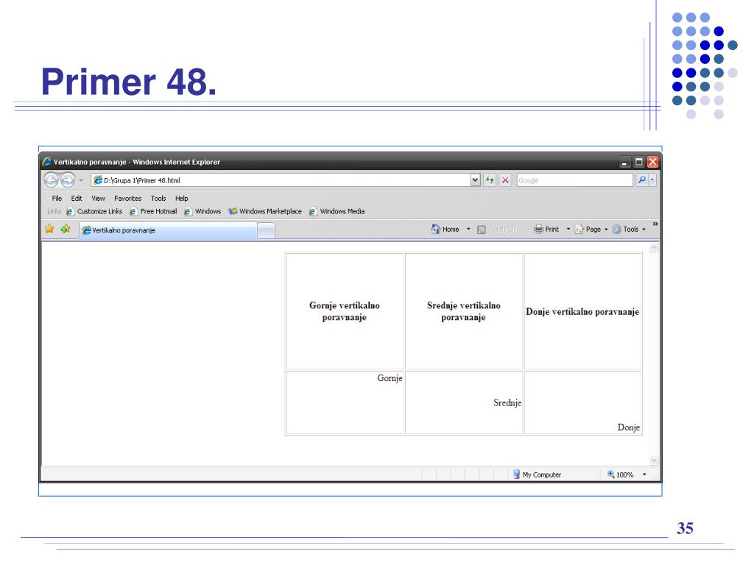Click the 100% zoom level button
754x565 pixels.
[x=621, y=475]
